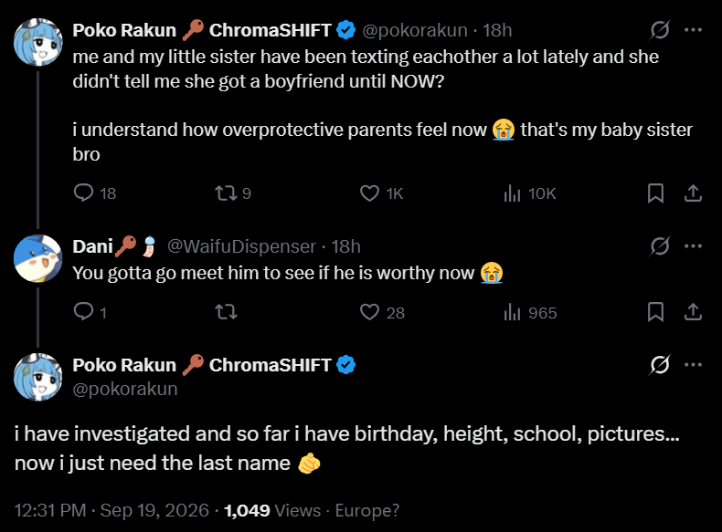Image resolution: width=722 pixels, height=532 pixels.
Task: Like the tweet with 1K likes
Action: tap(369, 193)
